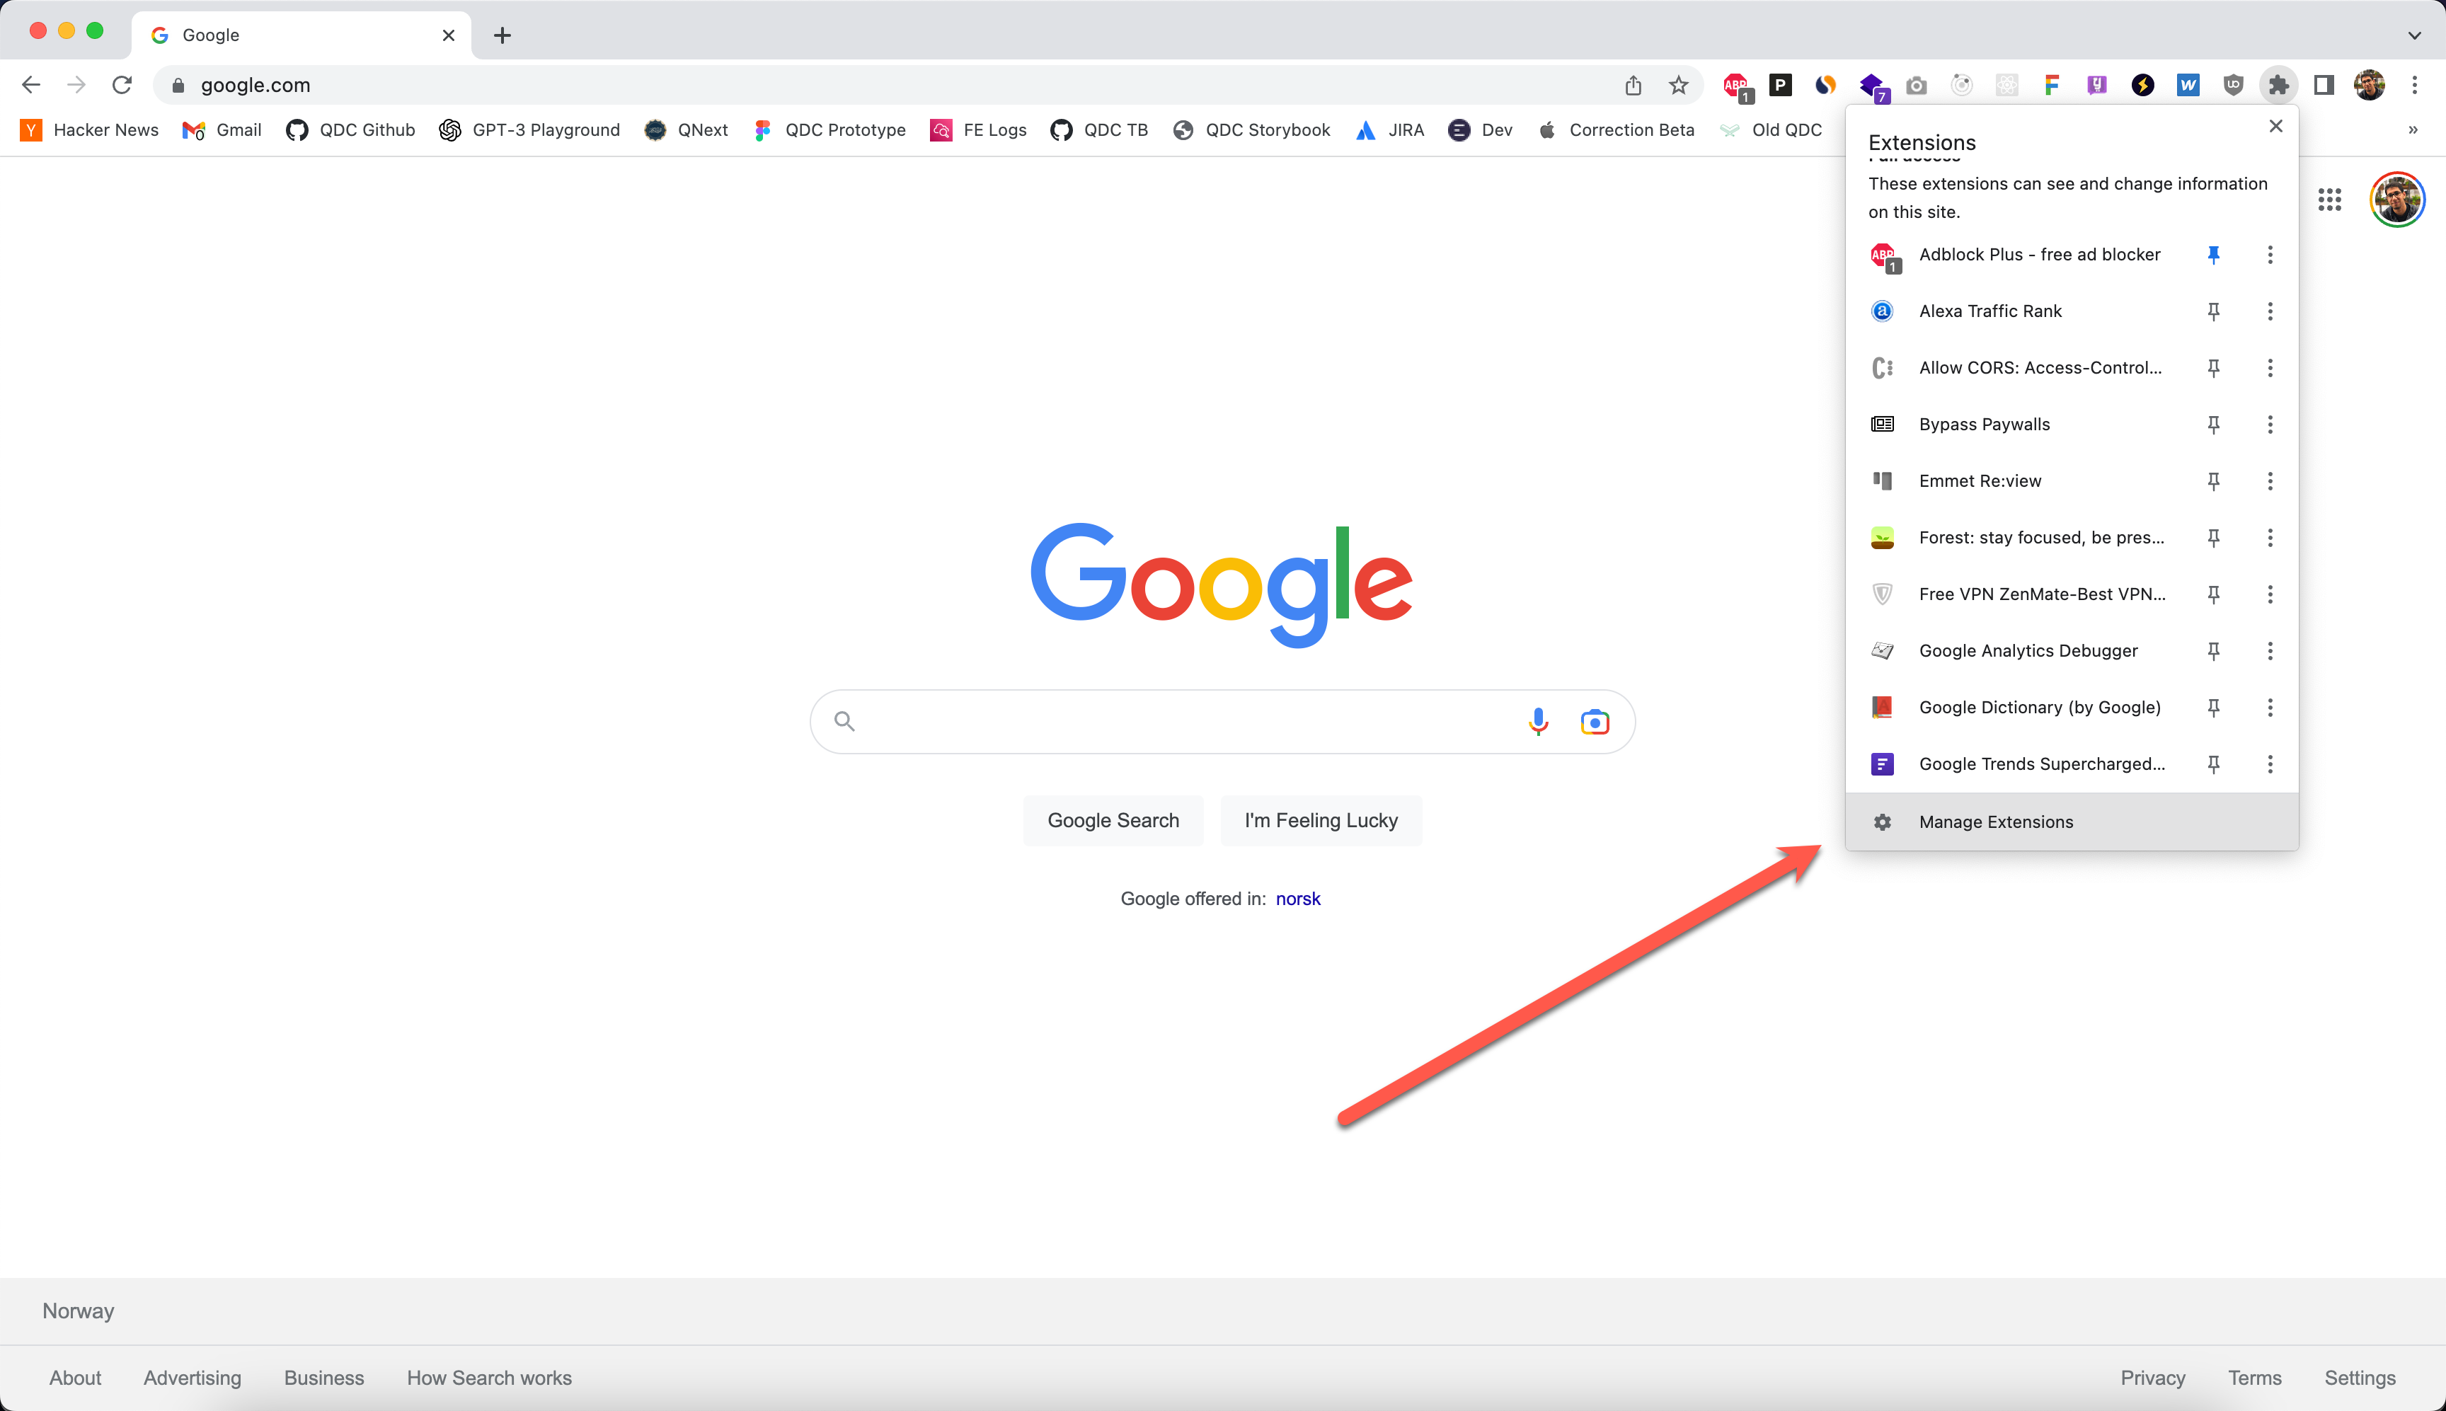Click the Extensions puzzle piece icon

pos(2278,86)
